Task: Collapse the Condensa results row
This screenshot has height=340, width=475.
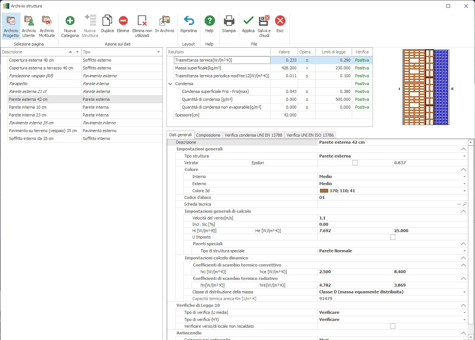Action: pos(171,84)
